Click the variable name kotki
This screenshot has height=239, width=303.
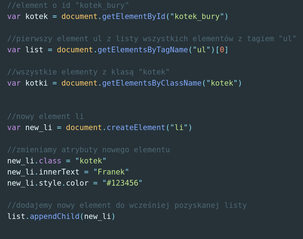[x=36, y=83]
